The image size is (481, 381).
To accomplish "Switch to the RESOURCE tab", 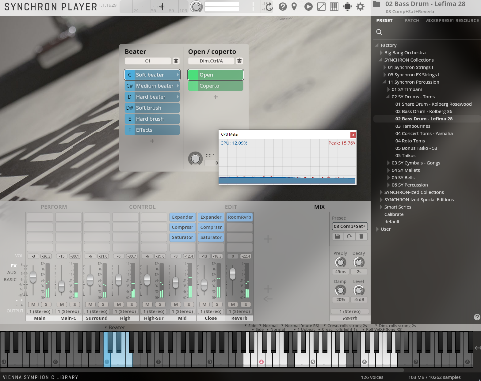I will pyautogui.click(x=467, y=21).
